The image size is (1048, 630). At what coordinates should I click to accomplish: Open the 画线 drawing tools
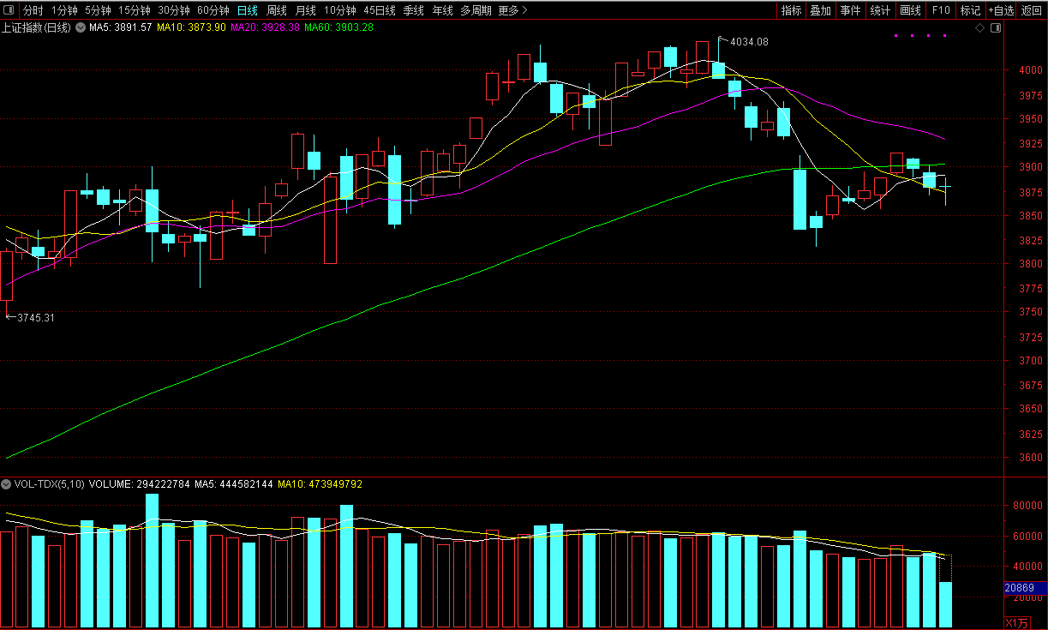coord(910,10)
